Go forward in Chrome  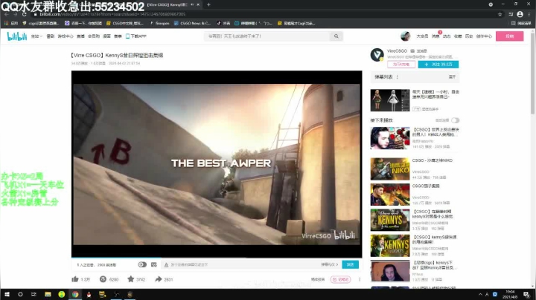[15, 14]
